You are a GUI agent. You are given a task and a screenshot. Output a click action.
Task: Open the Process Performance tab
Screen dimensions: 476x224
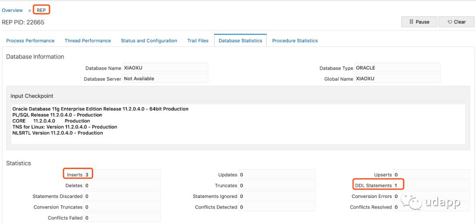pos(30,41)
